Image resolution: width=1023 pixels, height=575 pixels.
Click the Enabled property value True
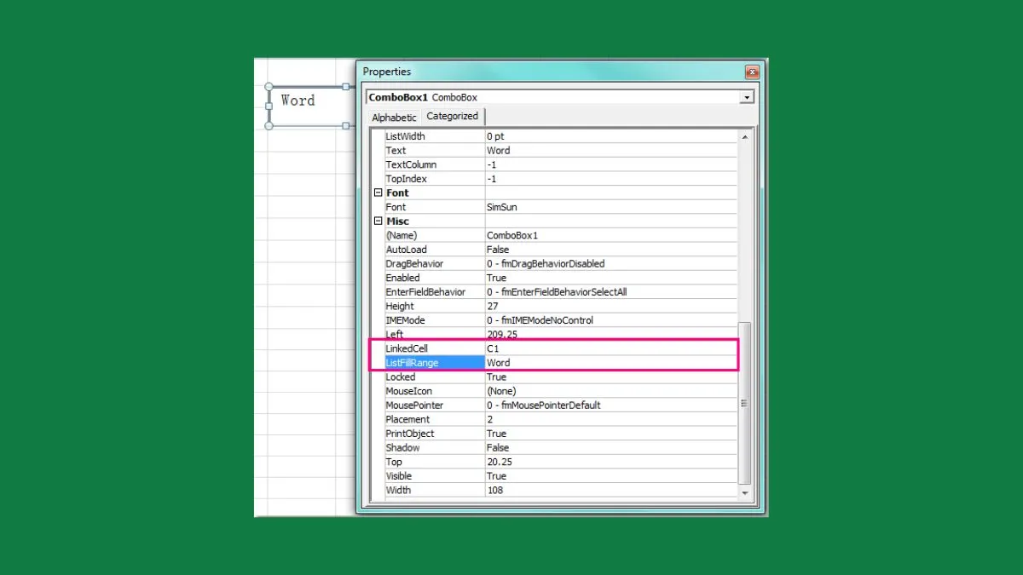[x=609, y=278]
